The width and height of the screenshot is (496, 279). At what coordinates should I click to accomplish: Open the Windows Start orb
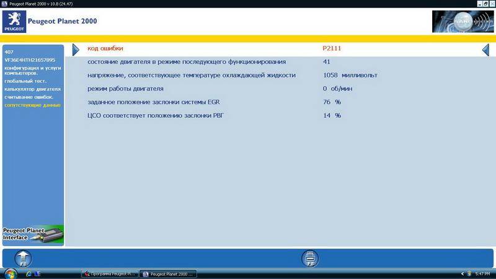(9, 273)
